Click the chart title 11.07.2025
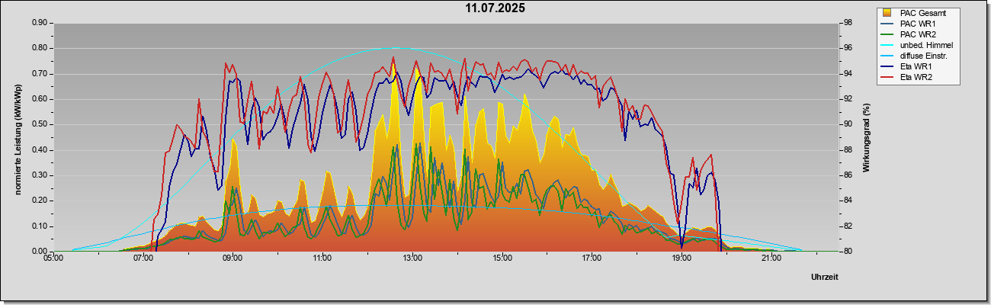This screenshot has height=305, width=991. 496,8
